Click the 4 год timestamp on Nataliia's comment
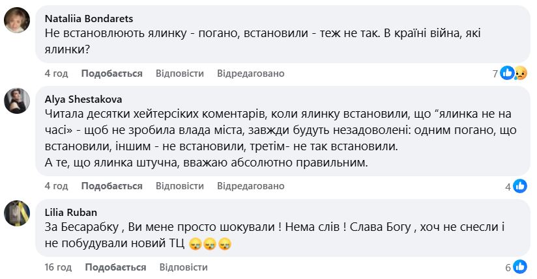This screenshot has width=537, height=279. (x=56, y=73)
